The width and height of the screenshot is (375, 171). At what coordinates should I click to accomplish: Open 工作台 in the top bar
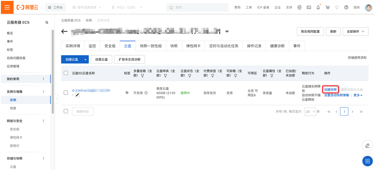[55, 7]
